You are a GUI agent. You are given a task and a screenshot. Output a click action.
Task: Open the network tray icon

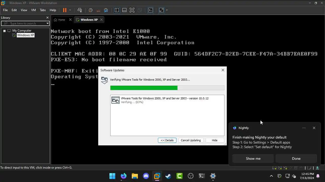coord(287,176)
